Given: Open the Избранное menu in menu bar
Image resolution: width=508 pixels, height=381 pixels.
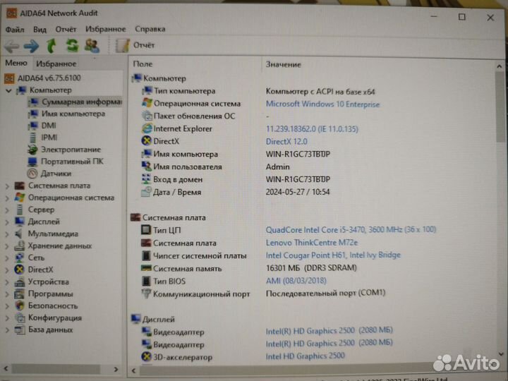Looking at the screenshot, I should (x=106, y=29).
